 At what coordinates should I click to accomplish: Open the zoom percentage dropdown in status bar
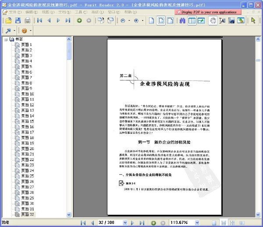[x=197, y=223]
